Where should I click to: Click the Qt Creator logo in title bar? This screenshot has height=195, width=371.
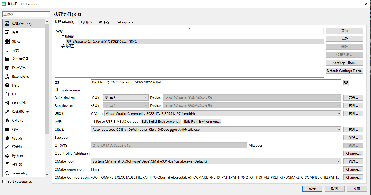[x=4, y=4]
